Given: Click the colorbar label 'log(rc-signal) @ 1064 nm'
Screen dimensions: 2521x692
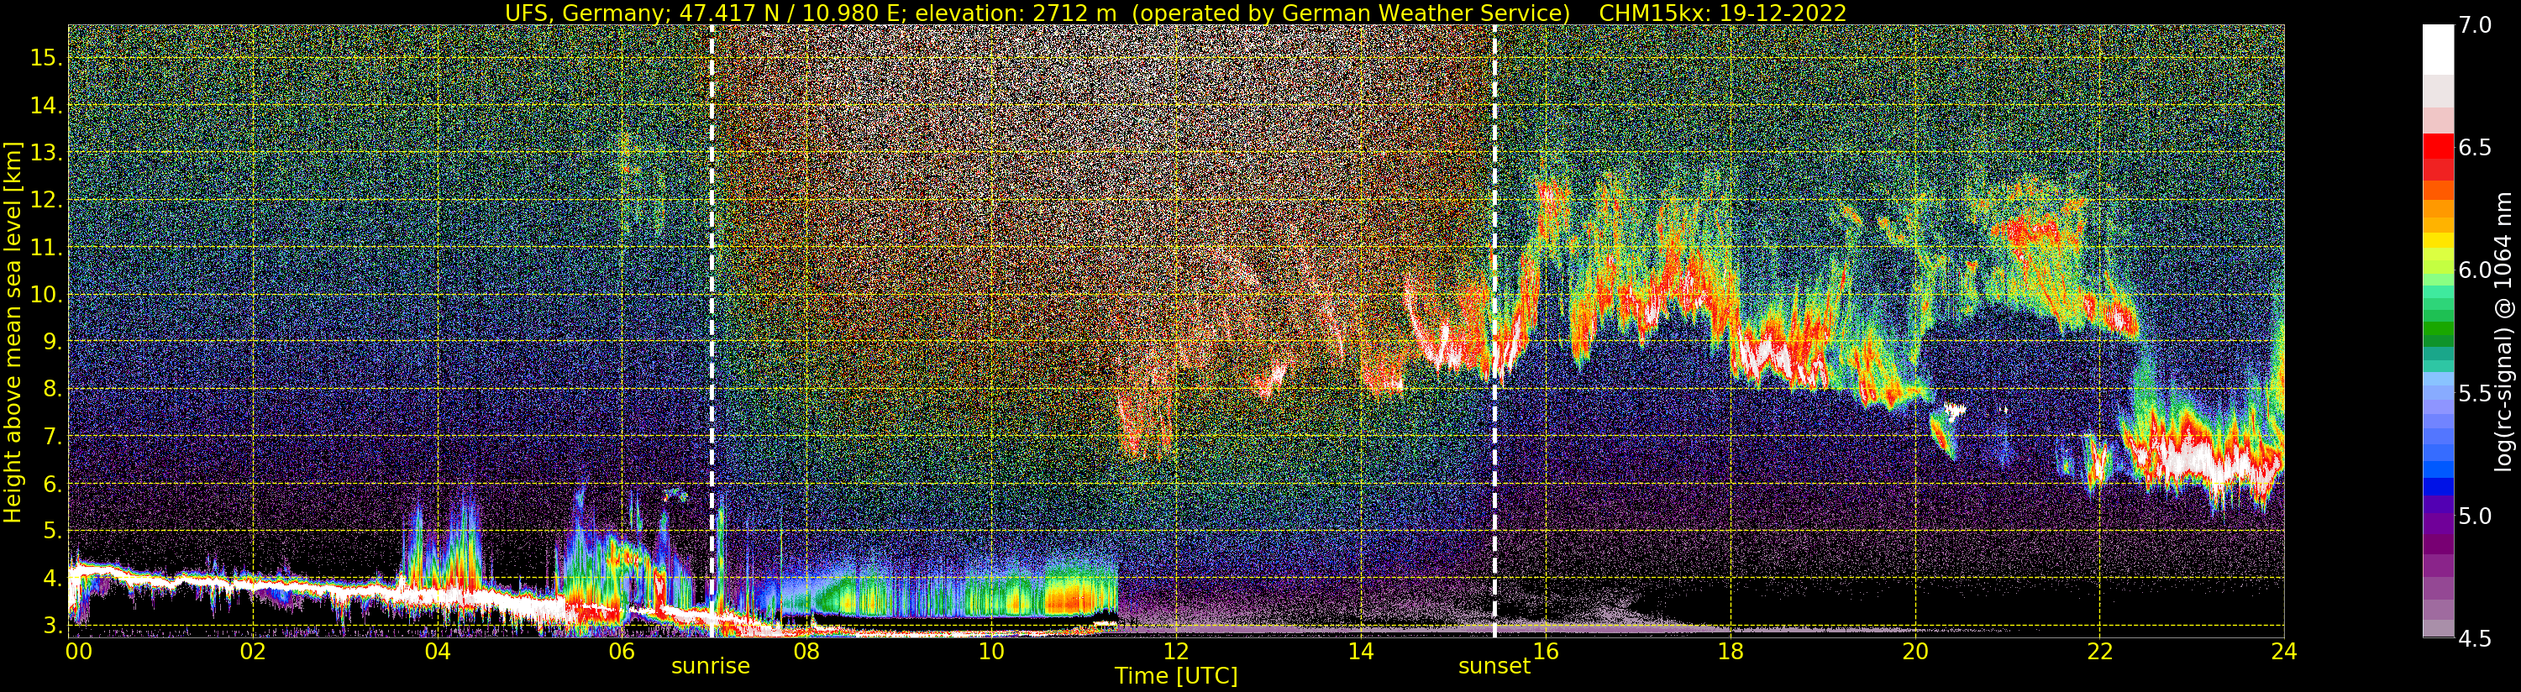Looking at the screenshot, I should pyautogui.click(x=2505, y=332).
